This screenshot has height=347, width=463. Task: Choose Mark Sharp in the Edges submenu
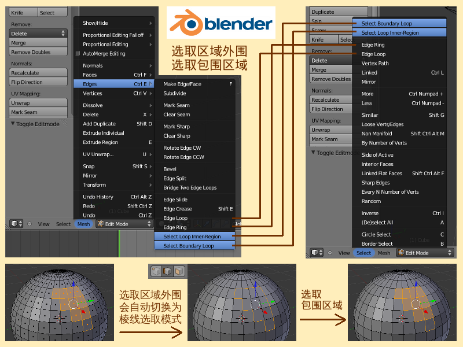point(194,127)
